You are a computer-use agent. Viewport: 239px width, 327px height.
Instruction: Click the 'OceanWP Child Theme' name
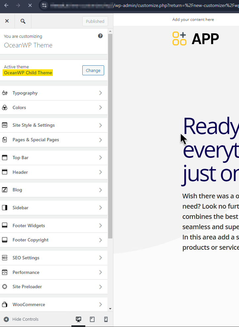28,73
